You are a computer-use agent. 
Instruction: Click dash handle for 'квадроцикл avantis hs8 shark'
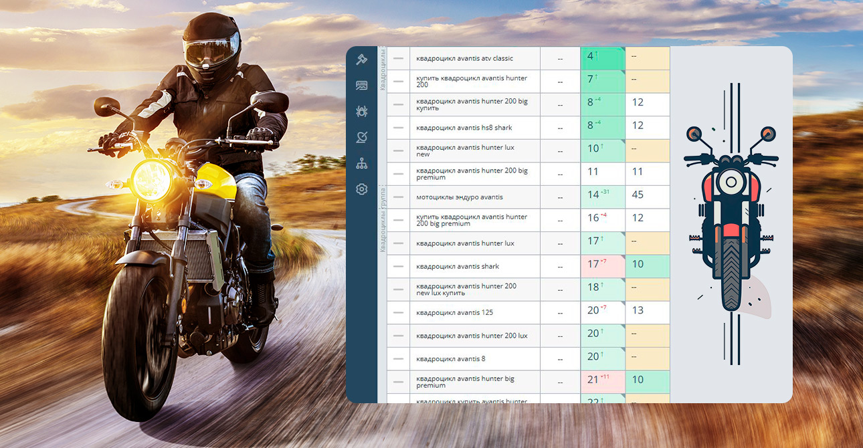coord(399,128)
